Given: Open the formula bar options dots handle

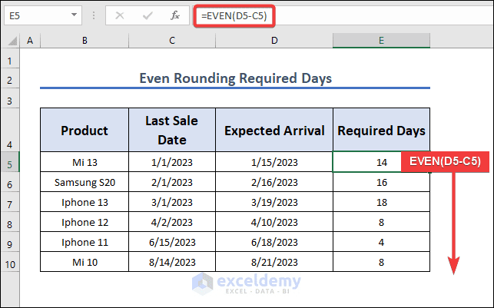Looking at the screenshot, I should click(94, 15).
